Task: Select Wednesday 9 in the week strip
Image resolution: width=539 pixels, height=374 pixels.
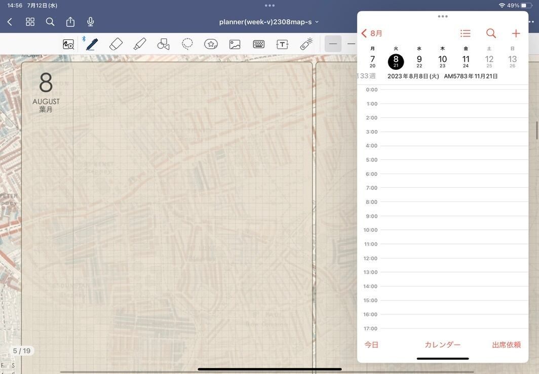Action: coord(419,61)
